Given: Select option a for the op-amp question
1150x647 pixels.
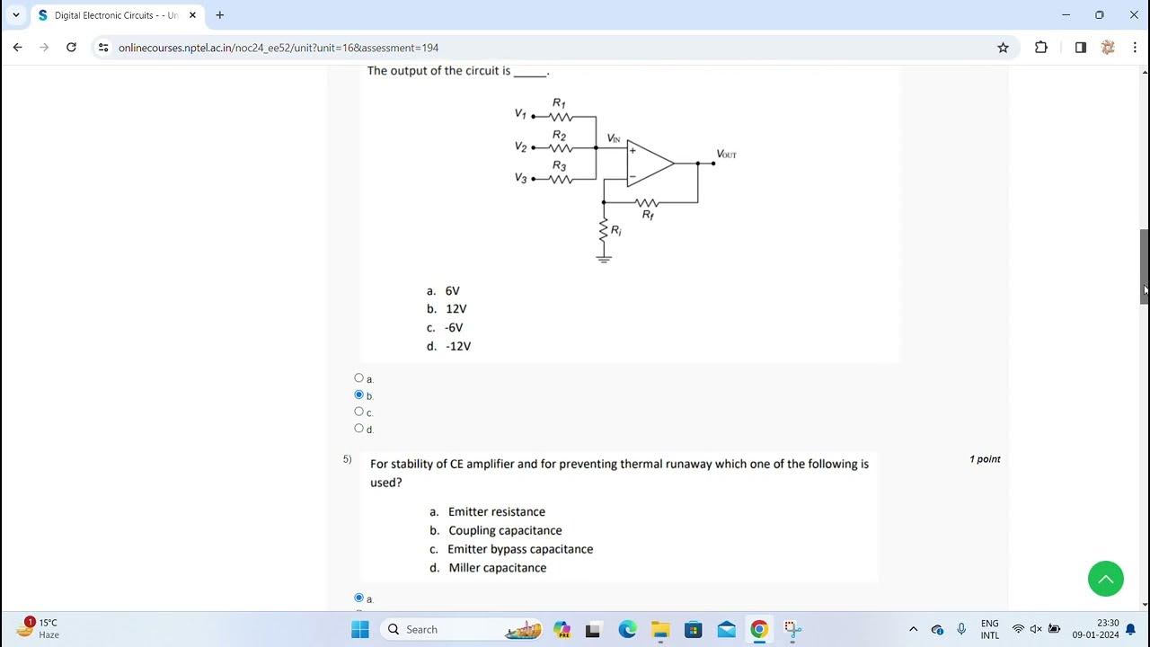Looking at the screenshot, I should click(359, 378).
